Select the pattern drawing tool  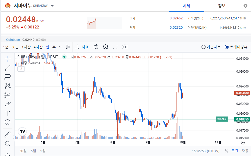tap(8, 86)
